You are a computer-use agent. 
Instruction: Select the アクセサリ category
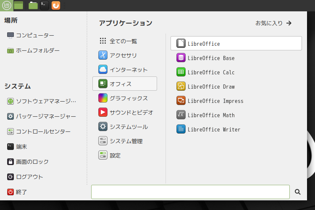click(x=125, y=55)
